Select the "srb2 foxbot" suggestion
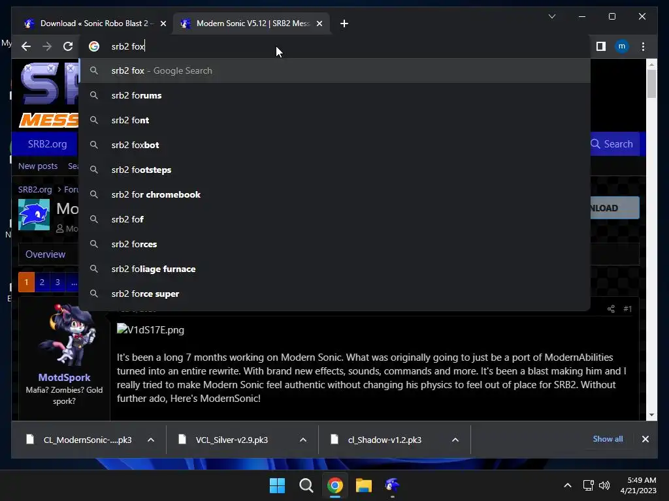Viewport: 669px width, 501px height. click(x=334, y=145)
